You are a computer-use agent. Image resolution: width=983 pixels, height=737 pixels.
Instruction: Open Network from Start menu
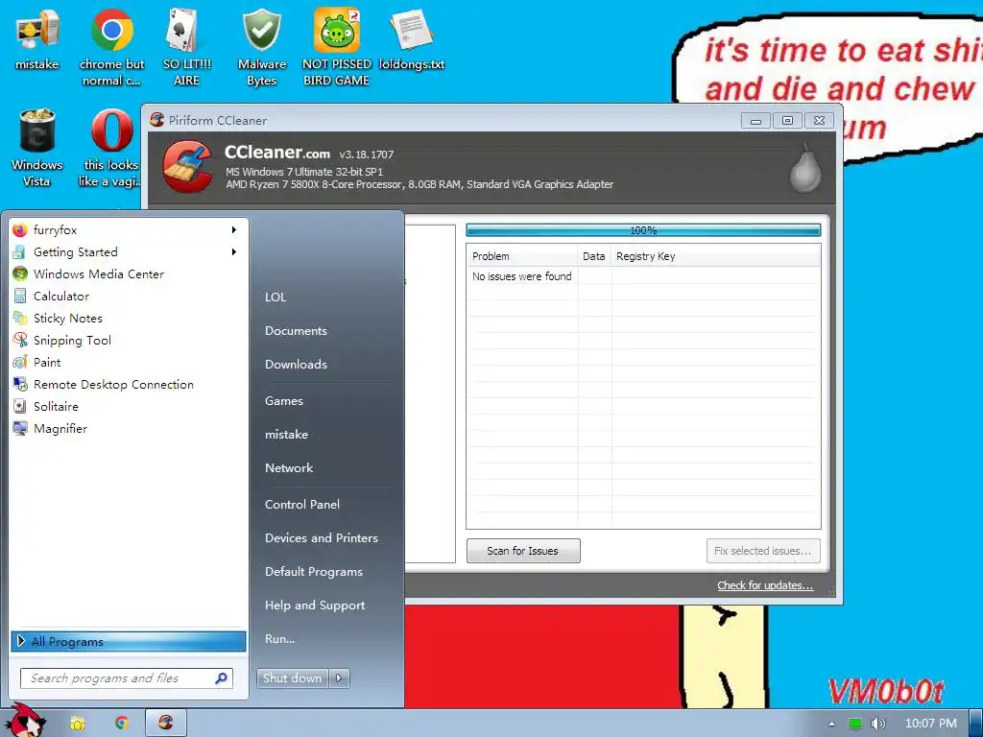tap(289, 467)
